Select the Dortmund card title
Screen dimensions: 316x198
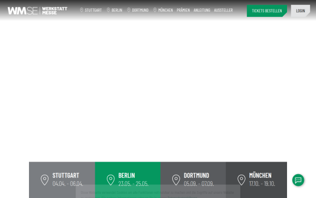196,175
